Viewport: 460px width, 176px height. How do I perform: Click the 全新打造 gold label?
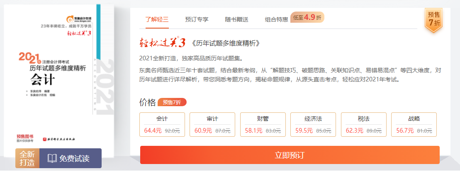(27, 158)
